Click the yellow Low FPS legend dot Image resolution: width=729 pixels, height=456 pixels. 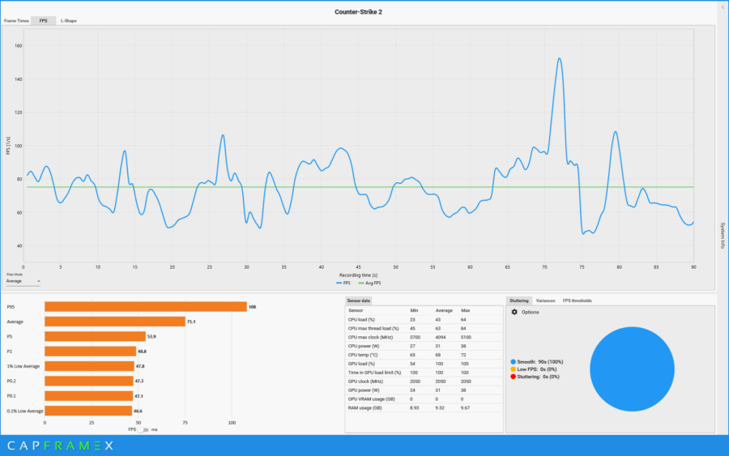tap(514, 369)
